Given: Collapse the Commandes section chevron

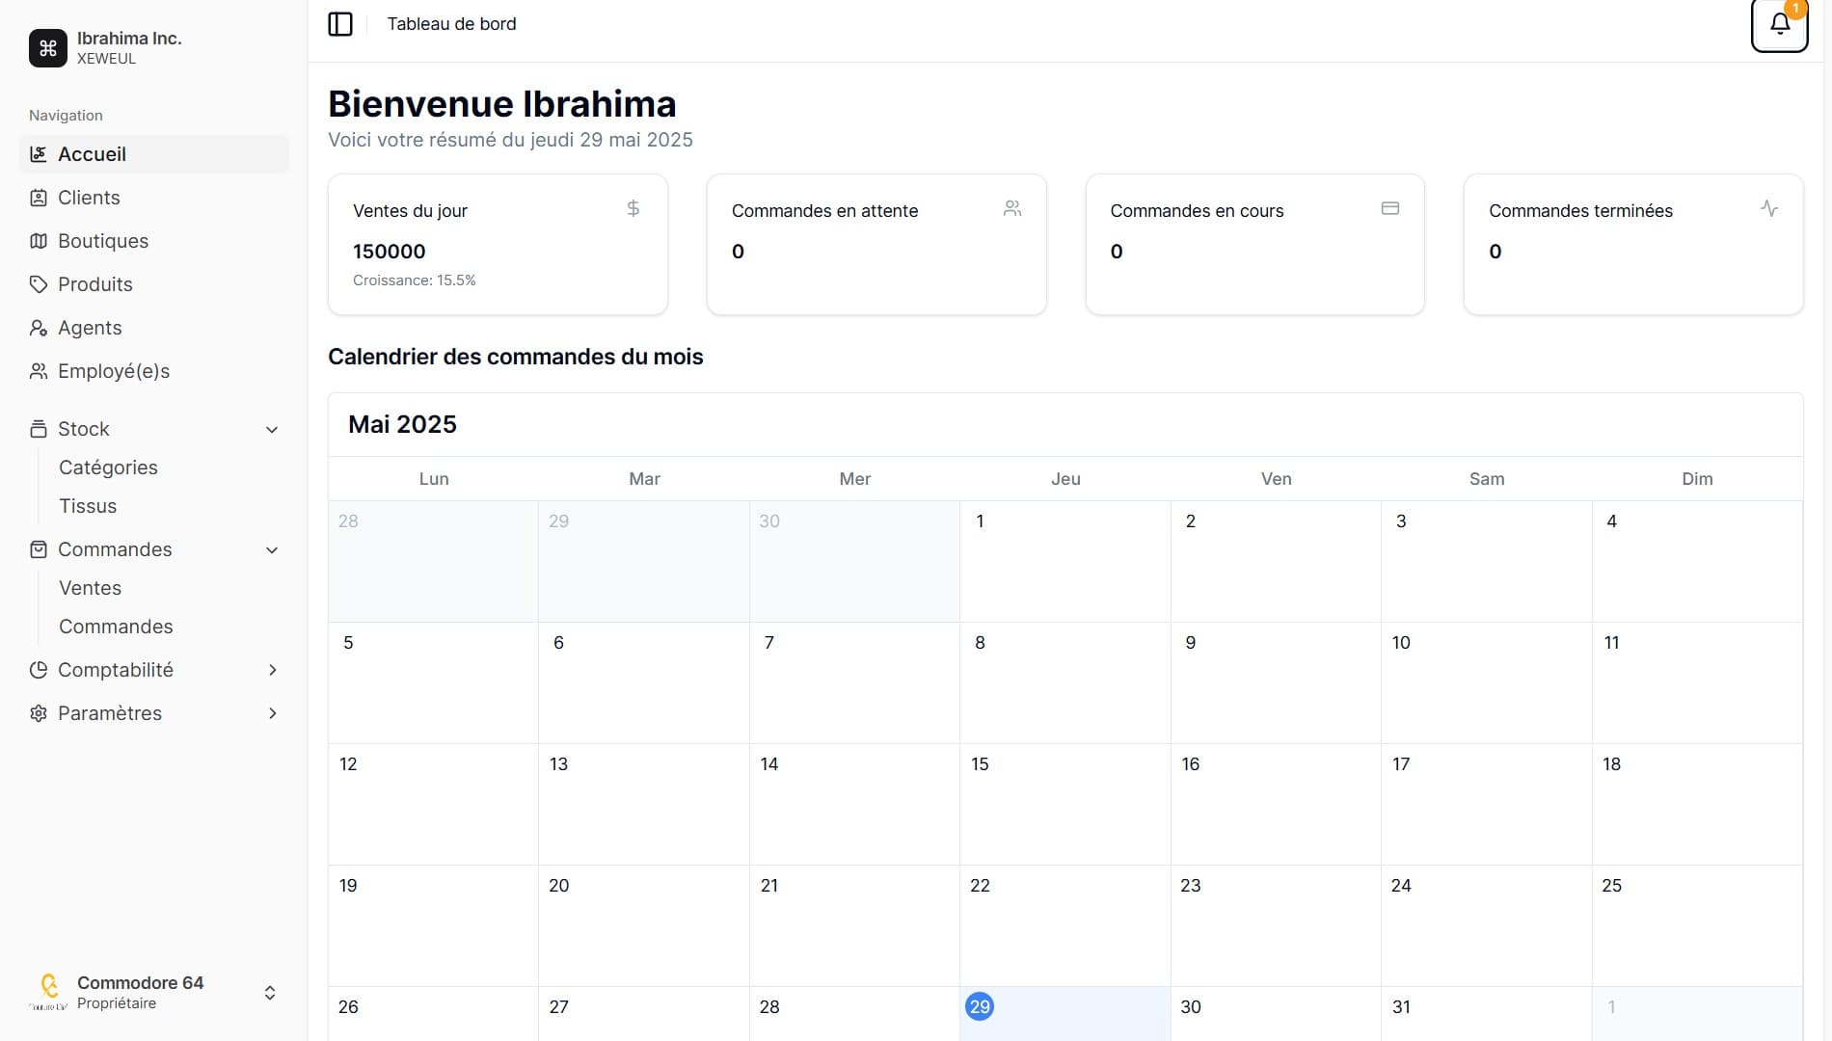Looking at the screenshot, I should coord(272,550).
